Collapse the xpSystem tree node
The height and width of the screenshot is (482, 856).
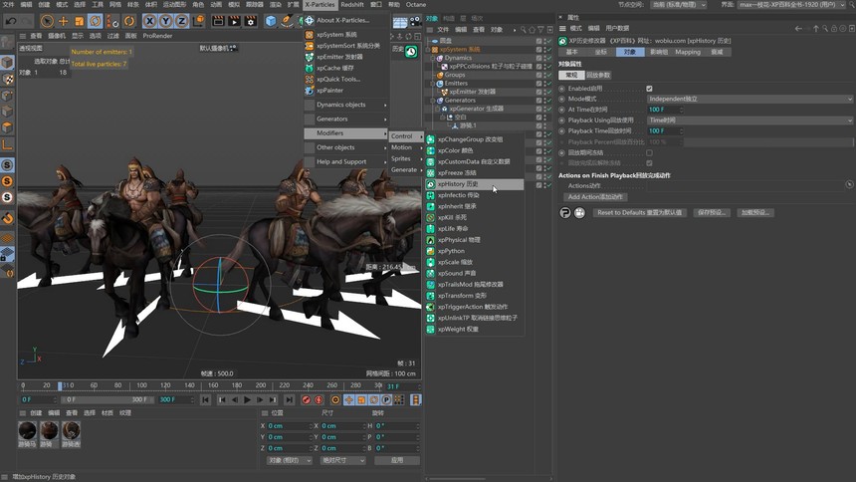tap(428, 49)
